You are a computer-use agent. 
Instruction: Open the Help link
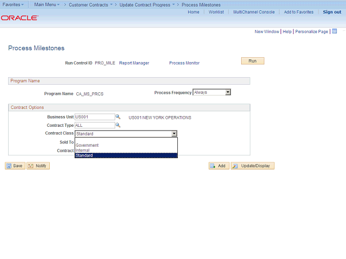tap(287, 31)
